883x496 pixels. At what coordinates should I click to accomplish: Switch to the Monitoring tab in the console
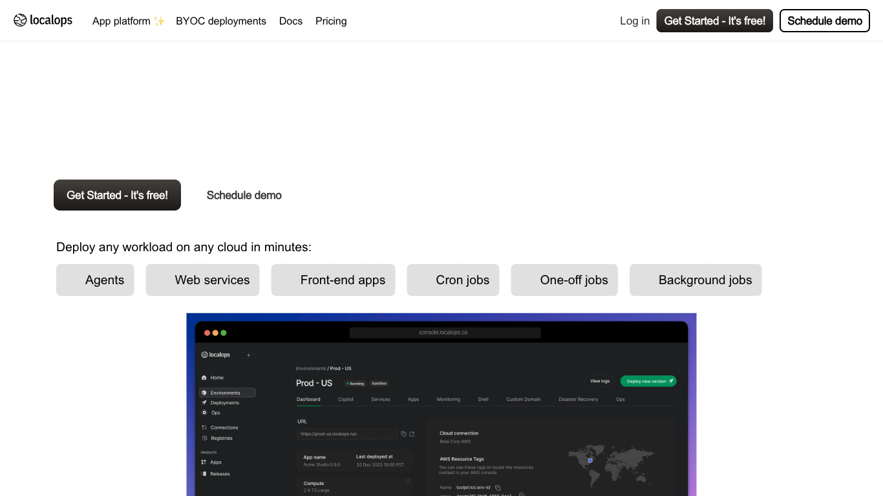(x=449, y=399)
